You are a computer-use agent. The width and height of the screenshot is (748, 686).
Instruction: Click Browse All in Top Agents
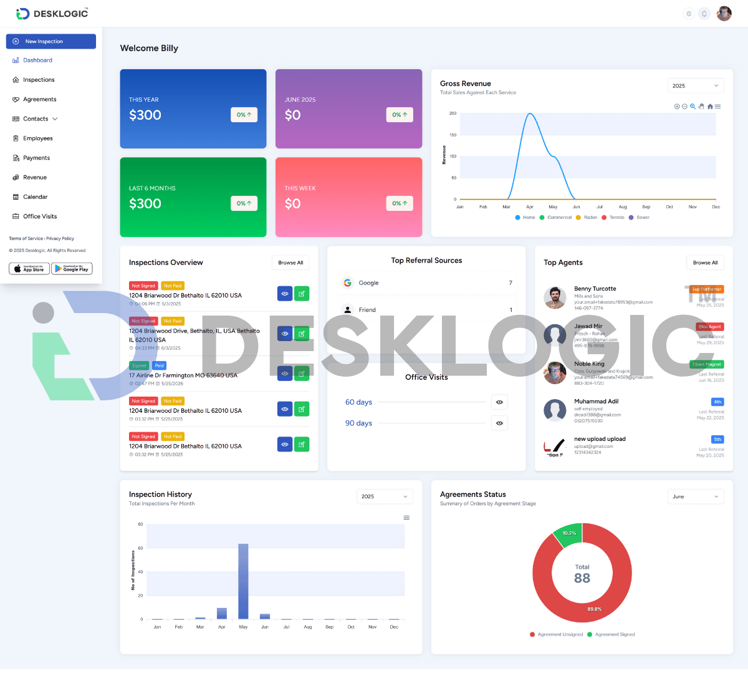(705, 263)
